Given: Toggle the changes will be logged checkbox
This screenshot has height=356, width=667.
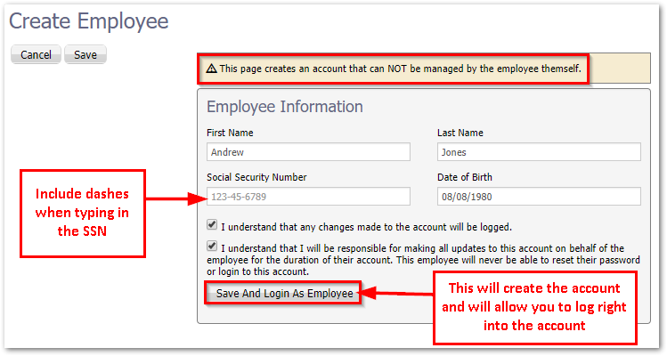Looking at the screenshot, I should (212, 225).
